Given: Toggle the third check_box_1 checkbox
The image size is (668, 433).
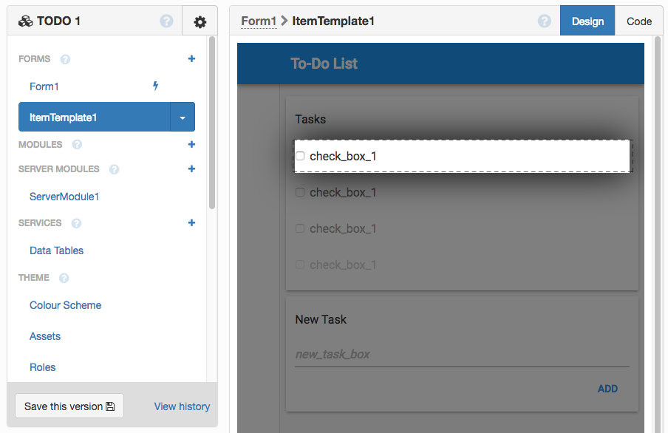Looking at the screenshot, I should point(300,228).
